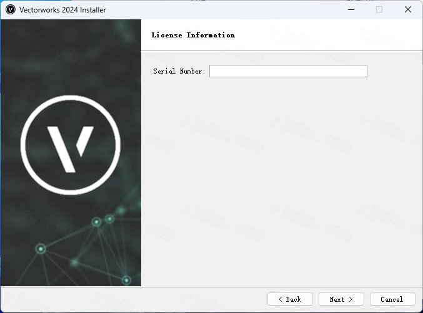Minimize the installer window

coord(350,10)
